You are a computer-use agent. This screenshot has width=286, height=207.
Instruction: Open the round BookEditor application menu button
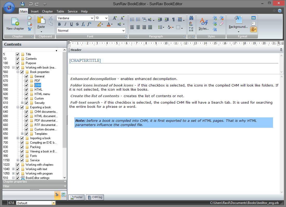(9, 7)
